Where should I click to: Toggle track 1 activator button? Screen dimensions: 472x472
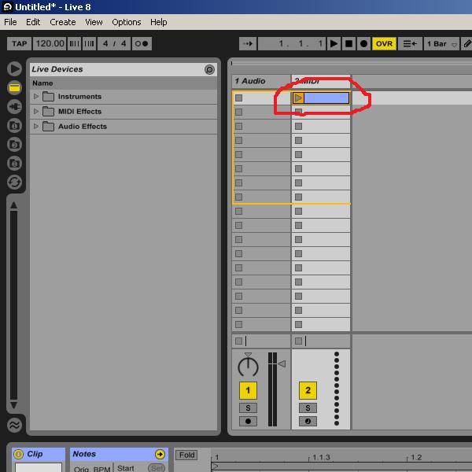(x=248, y=390)
